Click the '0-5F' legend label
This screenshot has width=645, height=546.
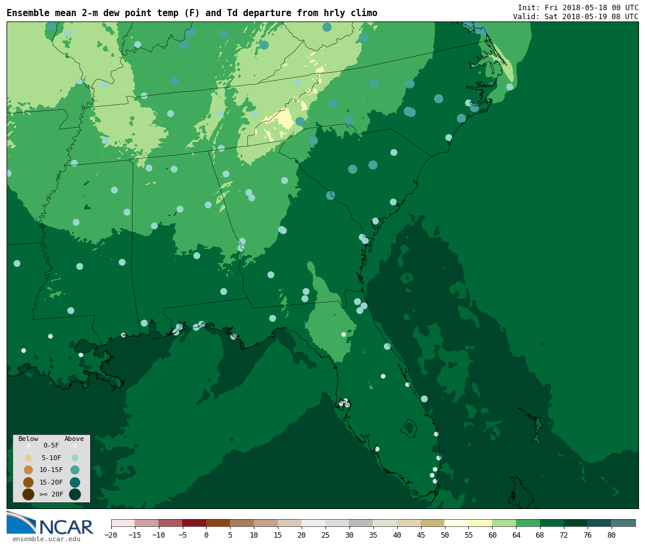pyautogui.click(x=51, y=445)
